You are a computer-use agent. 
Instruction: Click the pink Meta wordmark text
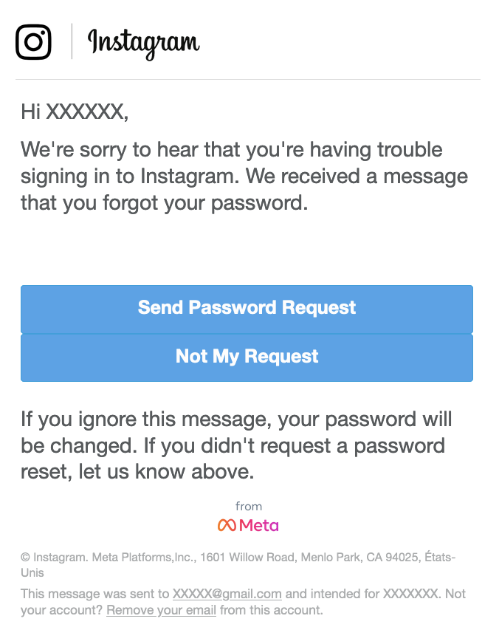(259, 526)
